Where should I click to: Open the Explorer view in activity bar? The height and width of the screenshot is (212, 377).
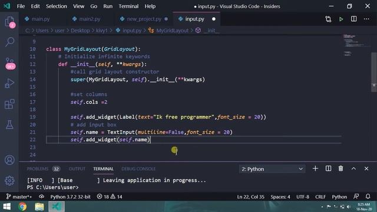point(9,22)
